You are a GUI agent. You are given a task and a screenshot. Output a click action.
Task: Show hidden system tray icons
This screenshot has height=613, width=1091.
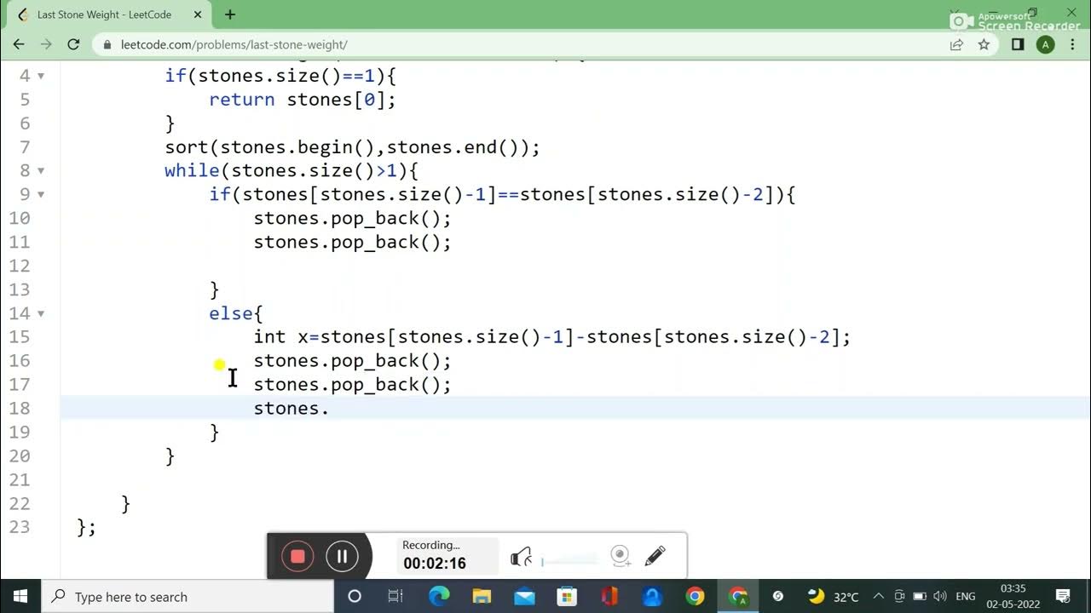click(878, 596)
